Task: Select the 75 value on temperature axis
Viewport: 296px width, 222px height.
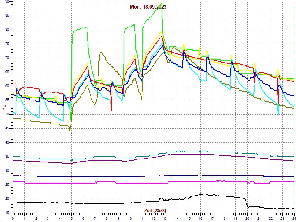Action: [x=7, y=44]
